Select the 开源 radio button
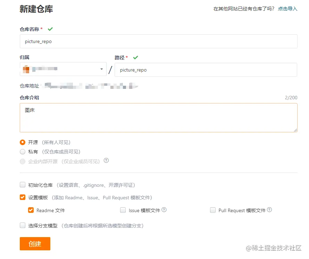The height and width of the screenshot is (259, 309). click(23, 142)
